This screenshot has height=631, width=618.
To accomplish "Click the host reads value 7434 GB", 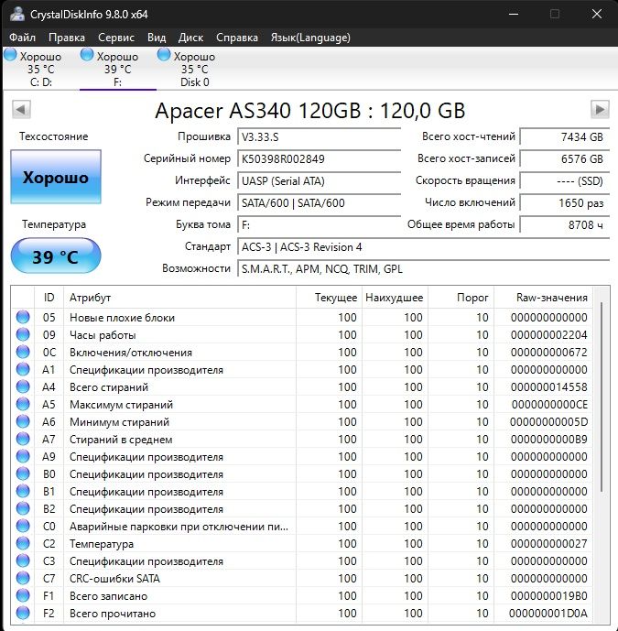I will [x=565, y=136].
